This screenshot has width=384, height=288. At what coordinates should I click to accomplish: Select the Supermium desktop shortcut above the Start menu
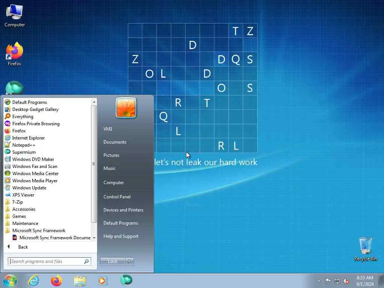[x=15, y=88]
